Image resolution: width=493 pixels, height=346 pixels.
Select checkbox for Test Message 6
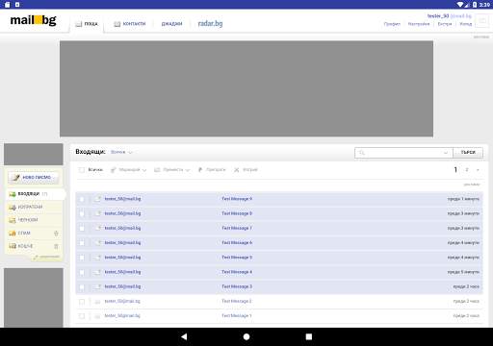pos(82,243)
